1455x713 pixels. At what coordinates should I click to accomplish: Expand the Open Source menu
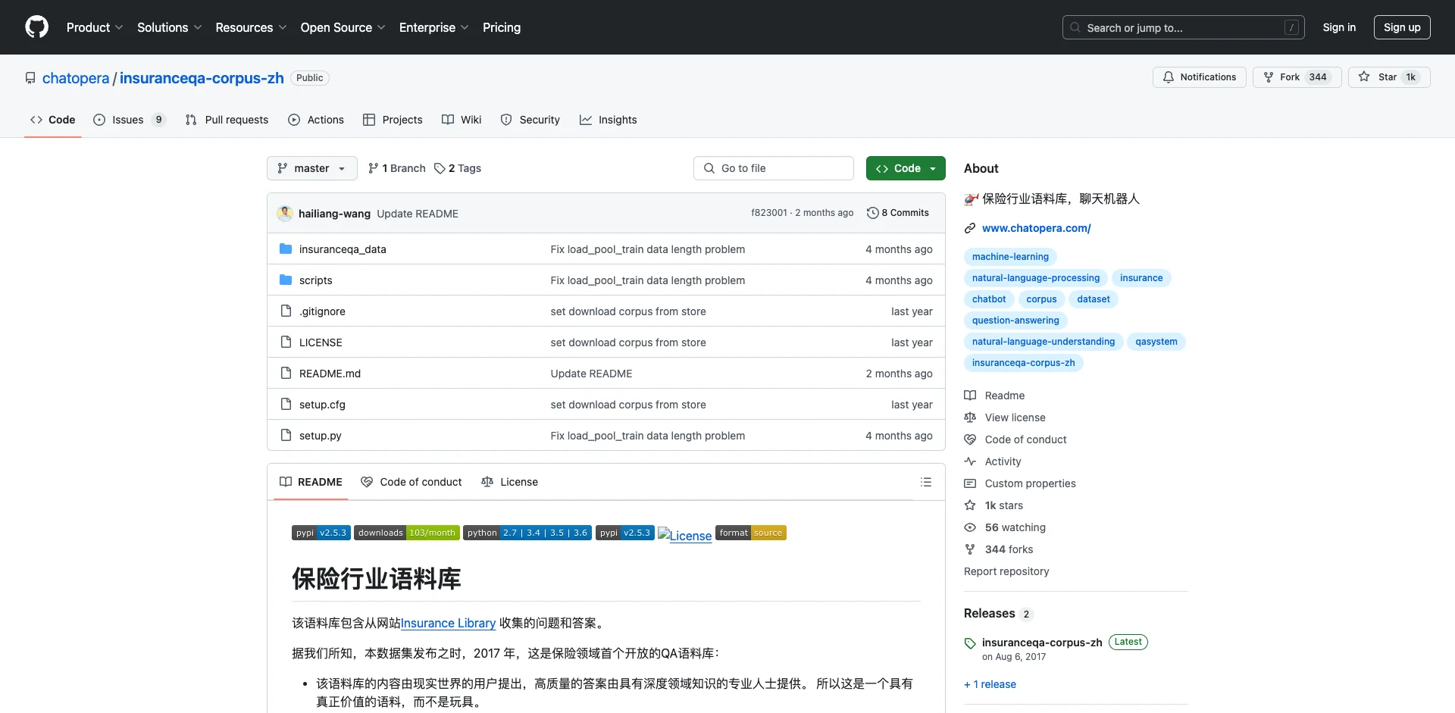click(x=343, y=27)
